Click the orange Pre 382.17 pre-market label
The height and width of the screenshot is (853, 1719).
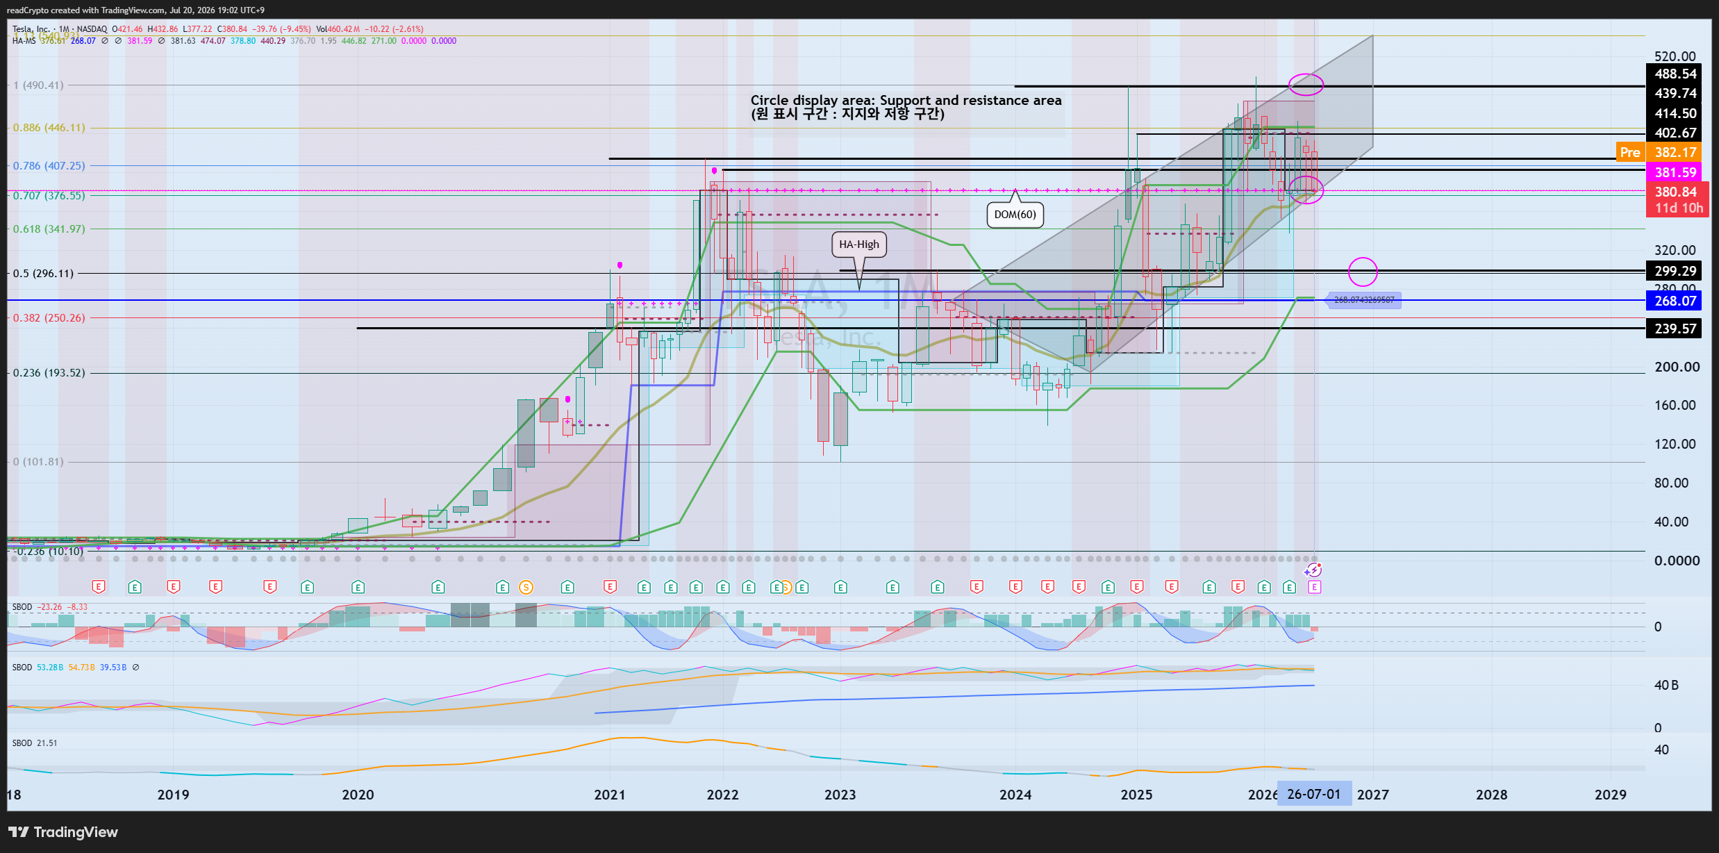pyautogui.click(x=1659, y=152)
